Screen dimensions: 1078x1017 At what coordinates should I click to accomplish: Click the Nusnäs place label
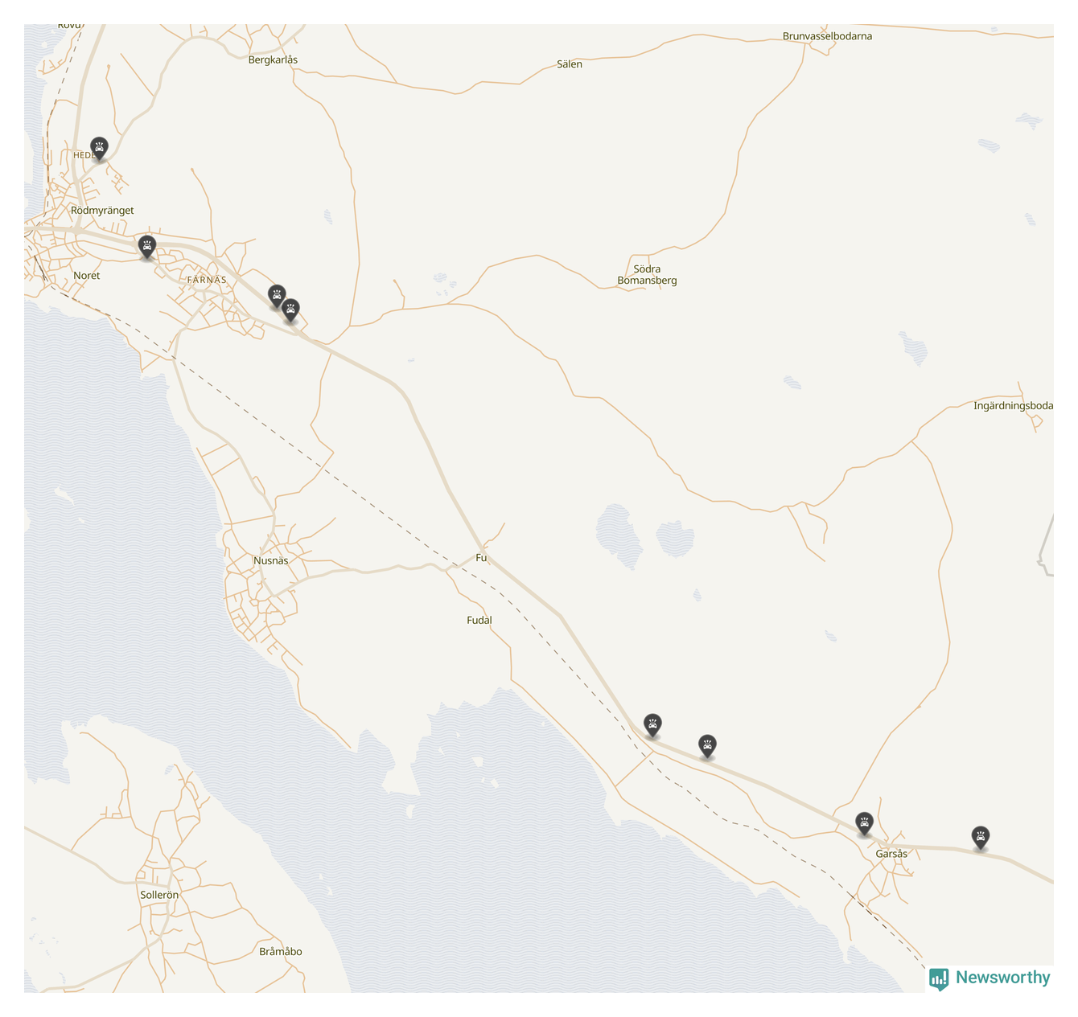(x=270, y=560)
